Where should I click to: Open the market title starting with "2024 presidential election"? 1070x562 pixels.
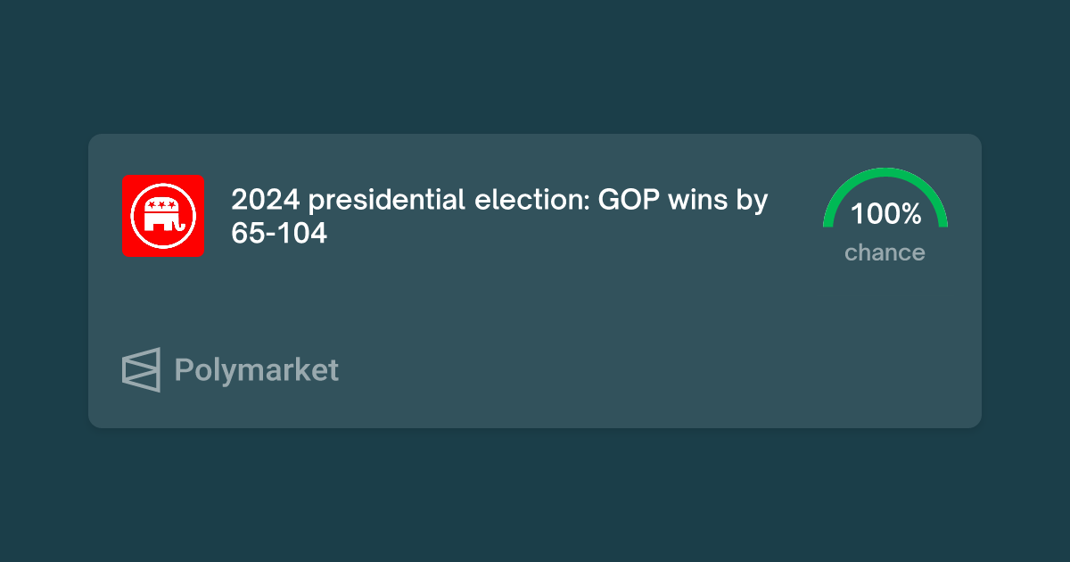(499, 216)
